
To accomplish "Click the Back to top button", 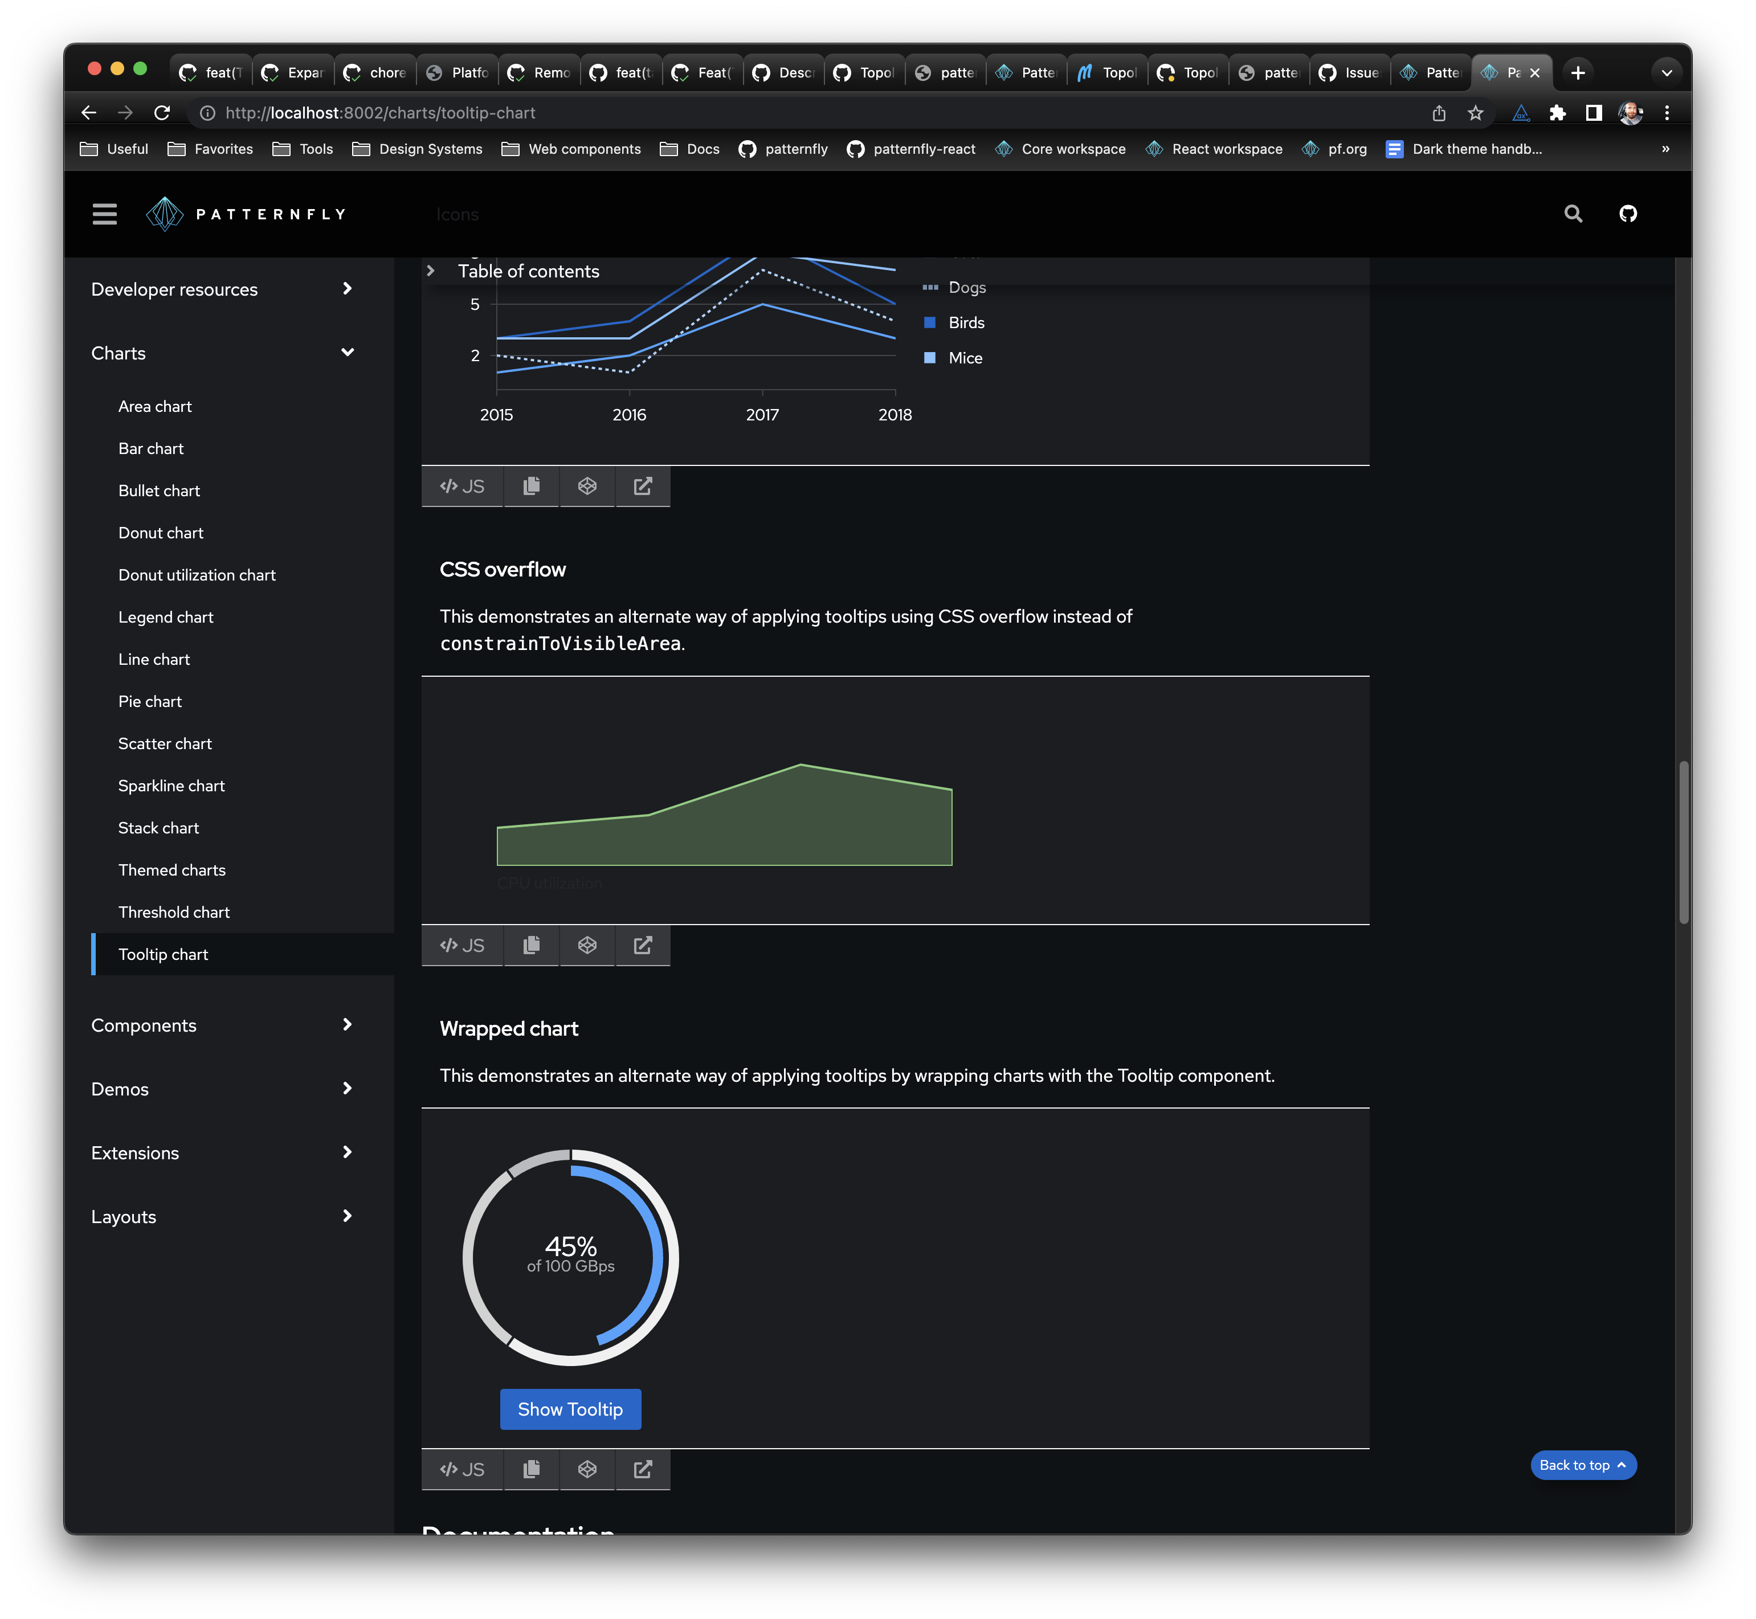I will (x=1582, y=1465).
